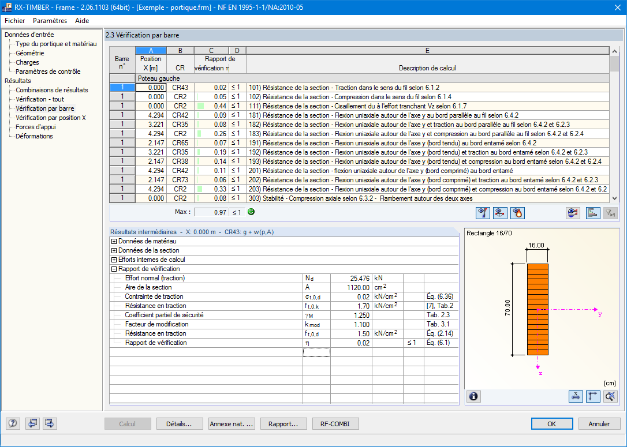The height and width of the screenshot is (447, 627).
Task: Click the Annuler button
Action: [x=599, y=424]
